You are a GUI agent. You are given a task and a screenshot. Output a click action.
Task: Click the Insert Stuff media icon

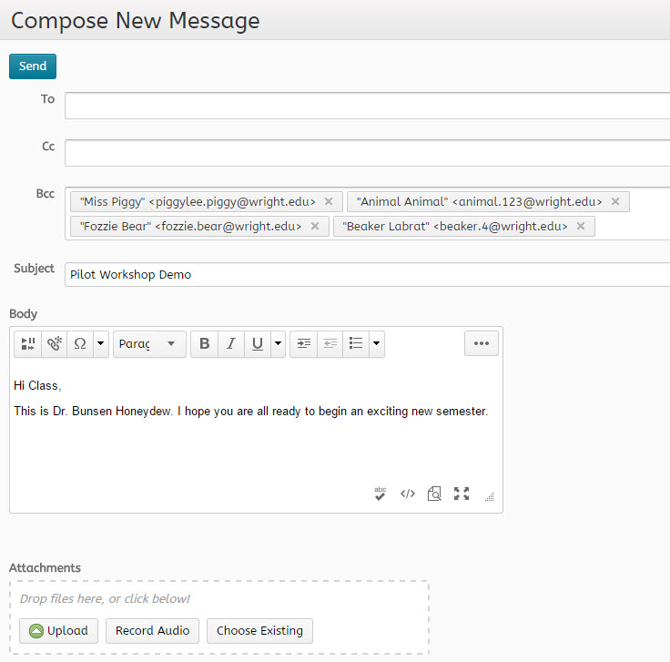click(28, 343)
